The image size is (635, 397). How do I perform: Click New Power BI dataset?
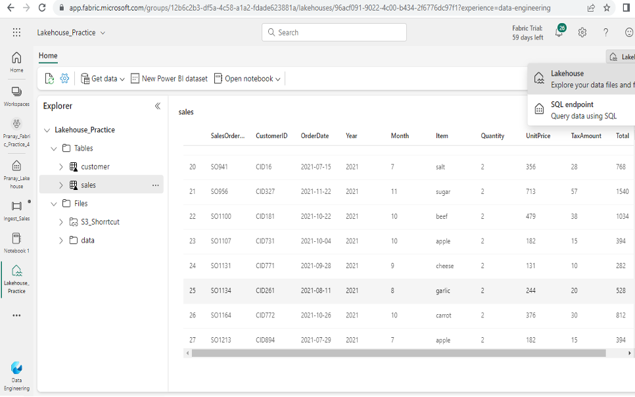tap(169, 79)
